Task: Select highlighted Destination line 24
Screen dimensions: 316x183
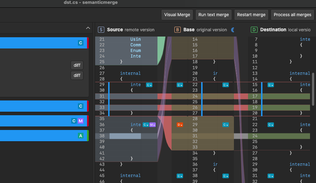Action: 279,136
